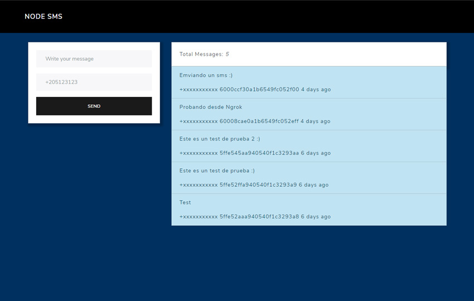The height and width of the screenshot is (301, 474).
Task: Click the NODE SMS brand title
Action: pyautogui.click(x=43, y=17)
